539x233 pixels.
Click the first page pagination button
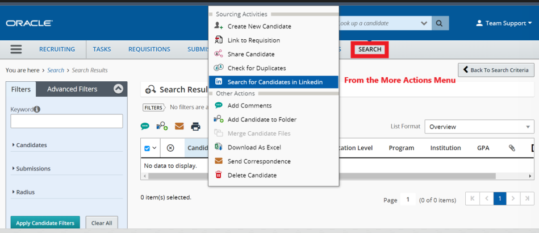pyautogui.click(x=473, y=198)
